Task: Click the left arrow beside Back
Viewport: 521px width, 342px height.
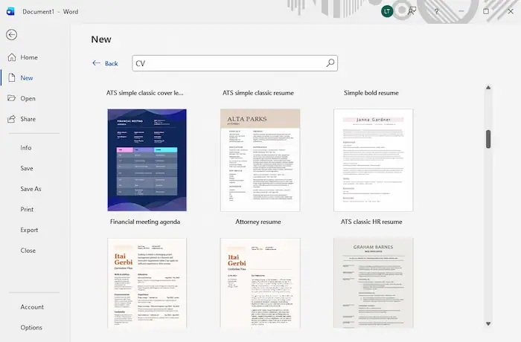Action: coord(96,62)
